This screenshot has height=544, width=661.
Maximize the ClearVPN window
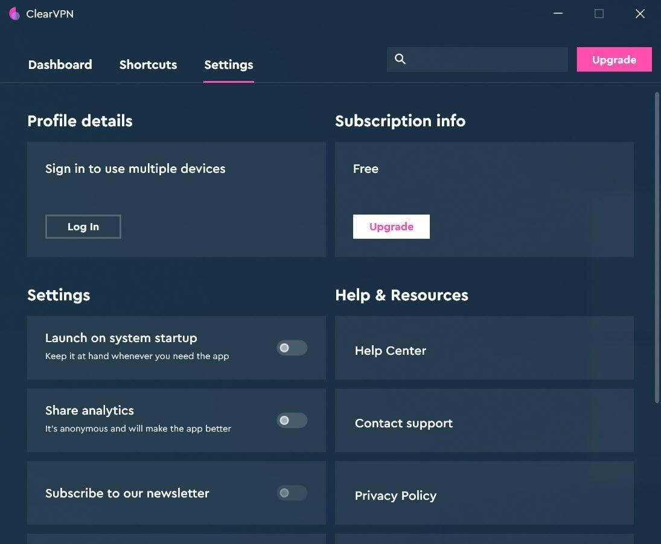(x=599, y=14)
